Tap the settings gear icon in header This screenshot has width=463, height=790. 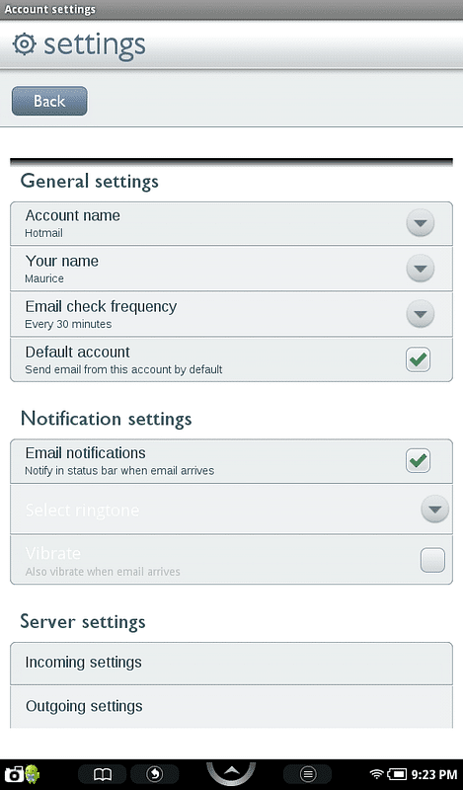24,44
